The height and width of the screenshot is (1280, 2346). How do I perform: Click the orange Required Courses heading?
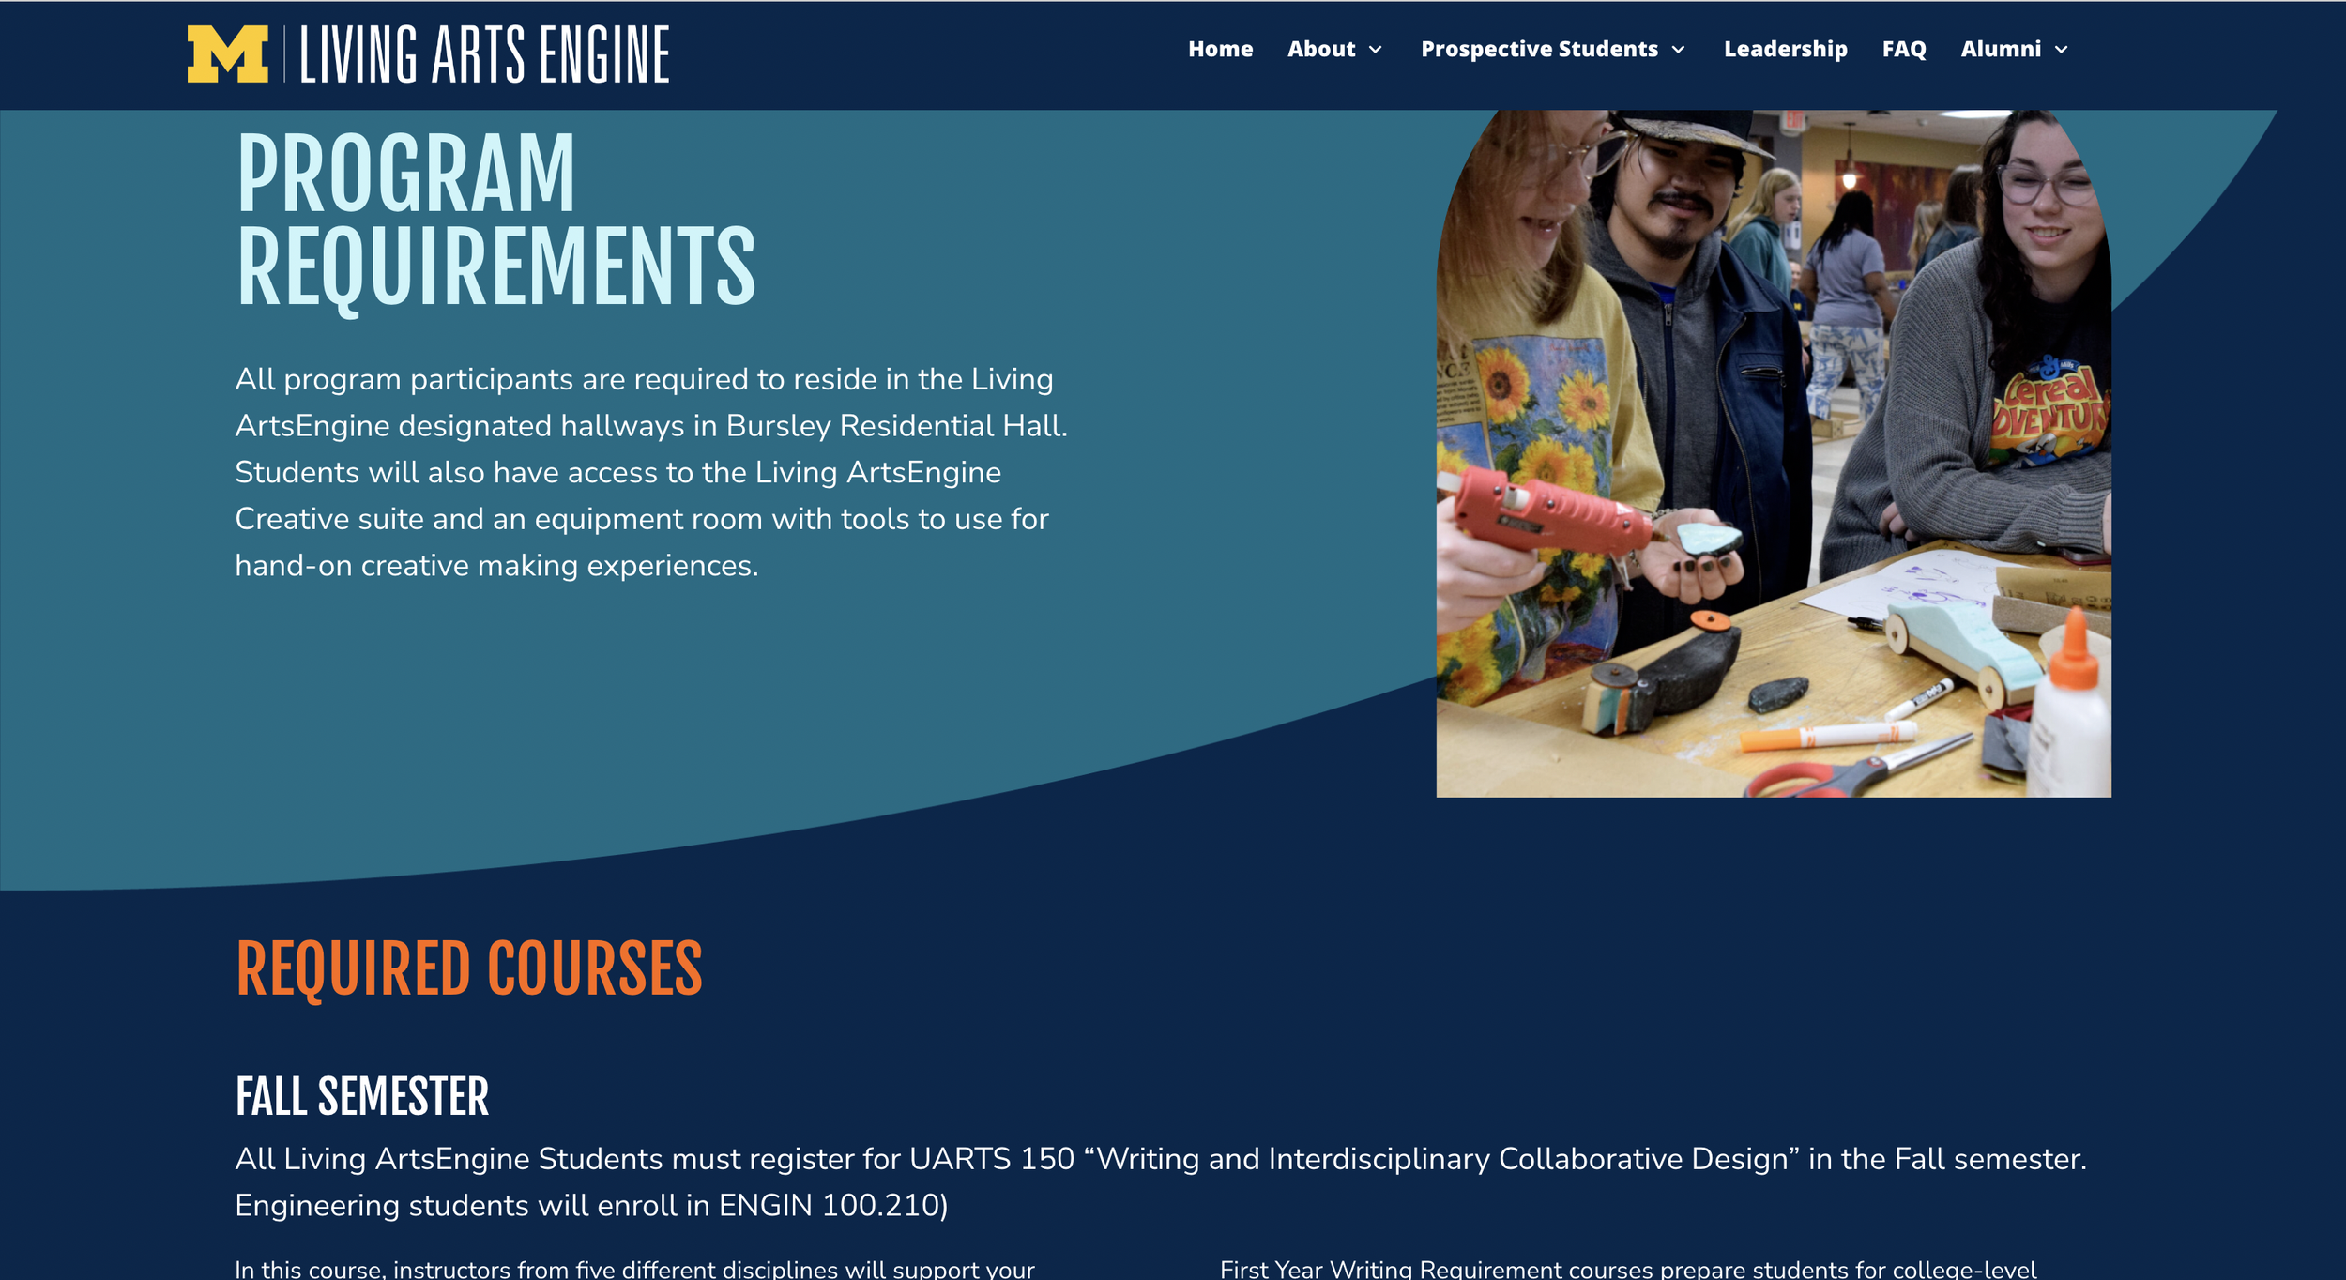pyautogui.click(x=468, y=968)
